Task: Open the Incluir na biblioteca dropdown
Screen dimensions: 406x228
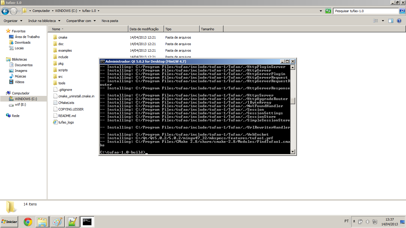Action: coord(44,21)
